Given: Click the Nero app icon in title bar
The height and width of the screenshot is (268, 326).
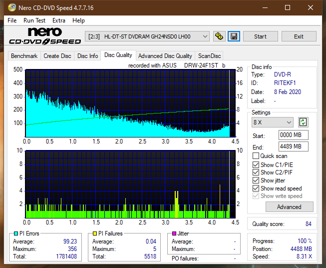Looking at the screenshot, I should tap(11, 7).
